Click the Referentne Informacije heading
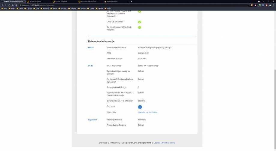 click(101, 41)
